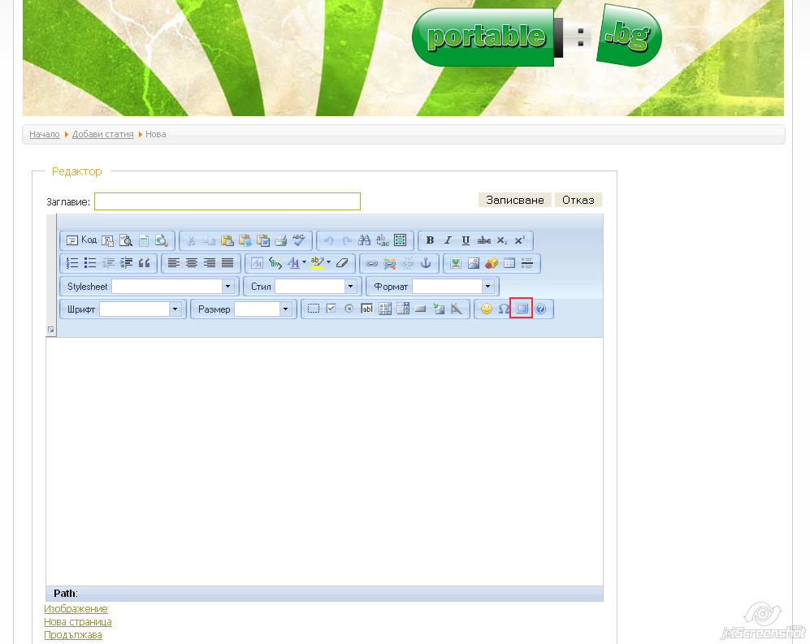Open the text color dropdown arrow

coord(305,262)
